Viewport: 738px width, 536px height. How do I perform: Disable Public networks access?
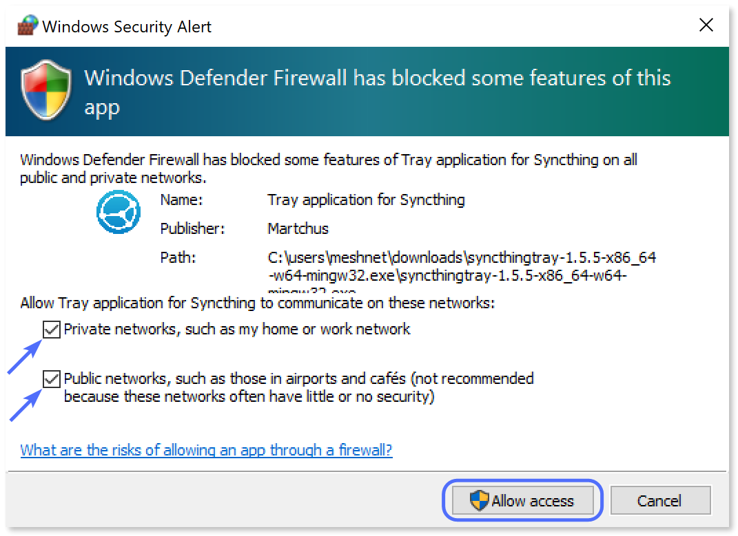(51, 379)
